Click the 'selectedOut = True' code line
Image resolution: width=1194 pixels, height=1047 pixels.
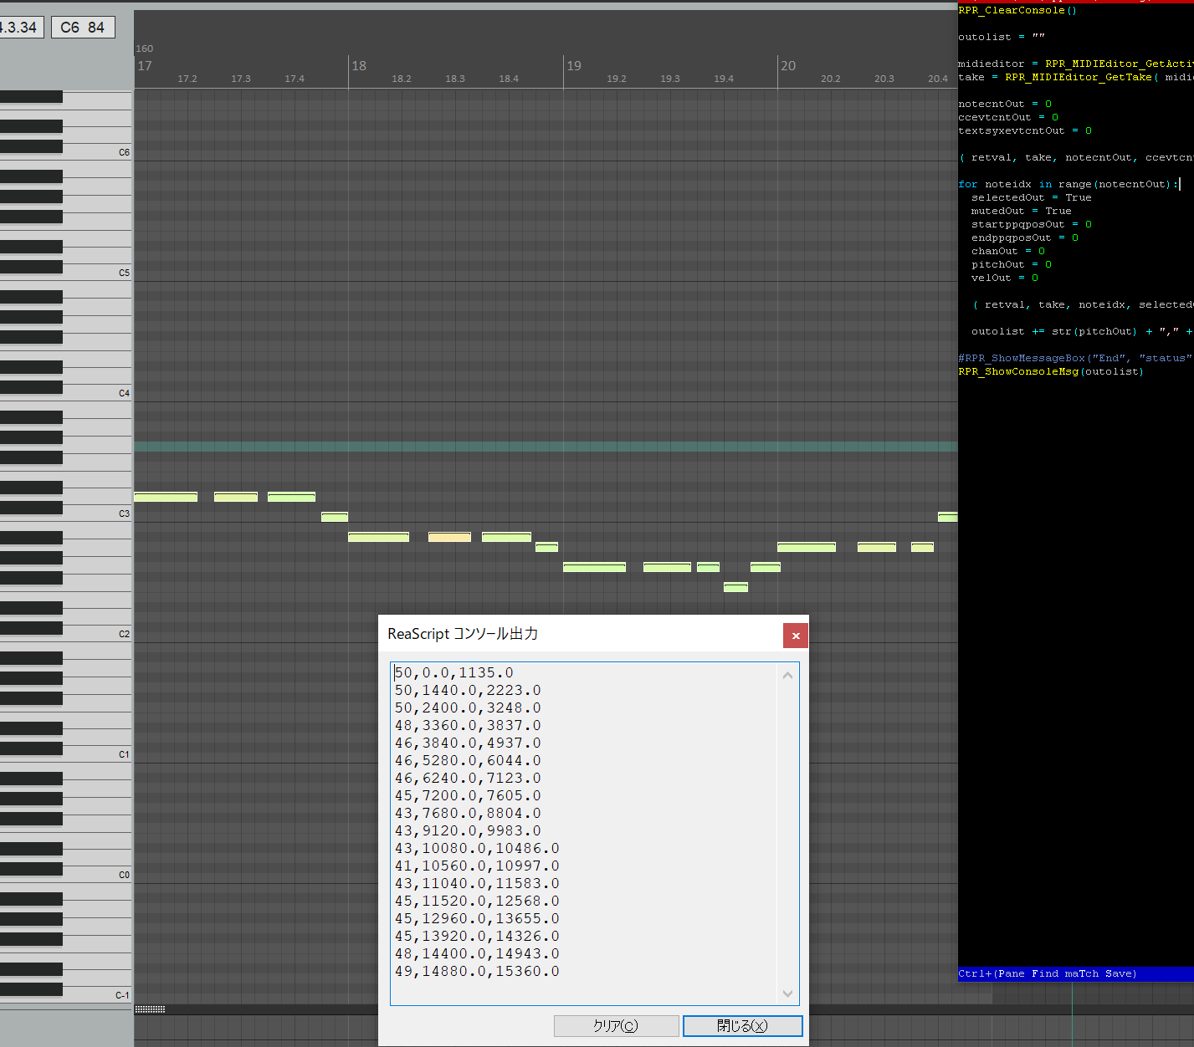click(x=1032, y=197)
